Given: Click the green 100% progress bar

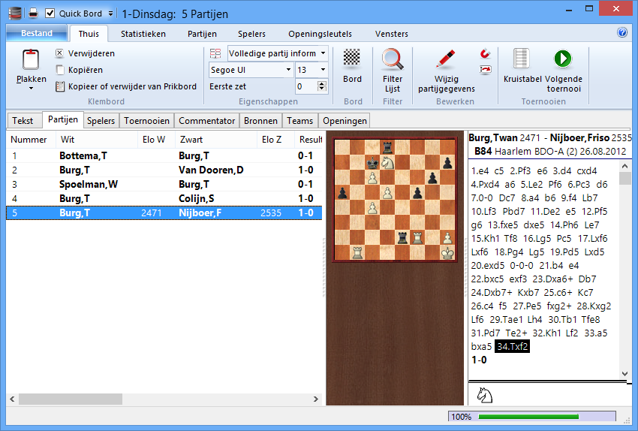Looking at the screenshot, I should 528,416.
